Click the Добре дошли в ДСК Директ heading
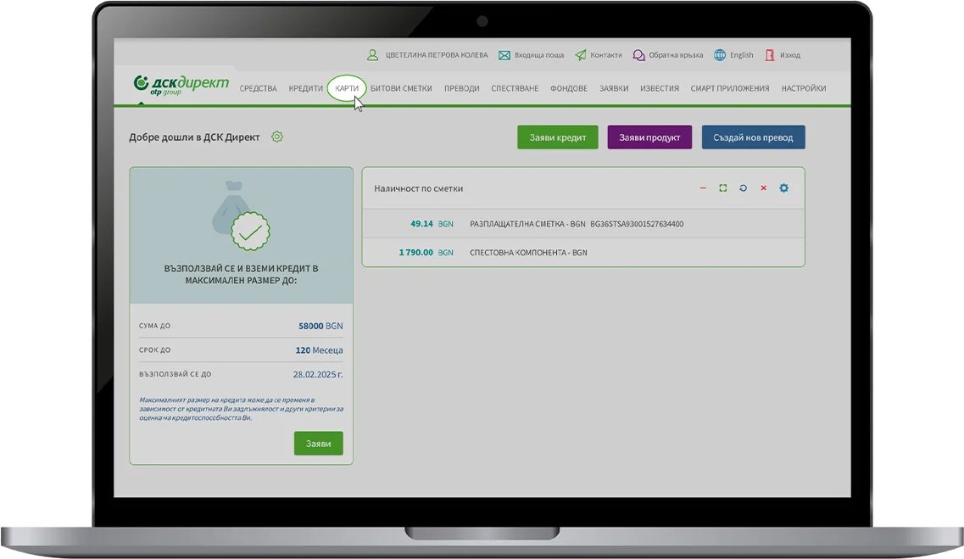The image size is (964, 559). 194,137
